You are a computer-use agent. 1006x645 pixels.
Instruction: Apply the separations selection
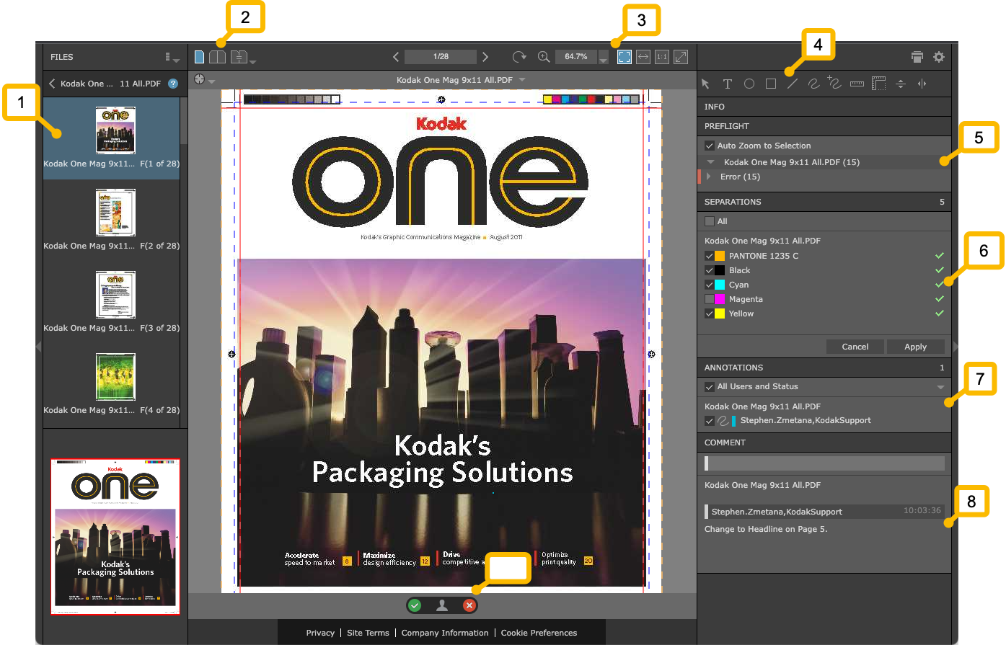pyautogui.click(x=916, y=347)
